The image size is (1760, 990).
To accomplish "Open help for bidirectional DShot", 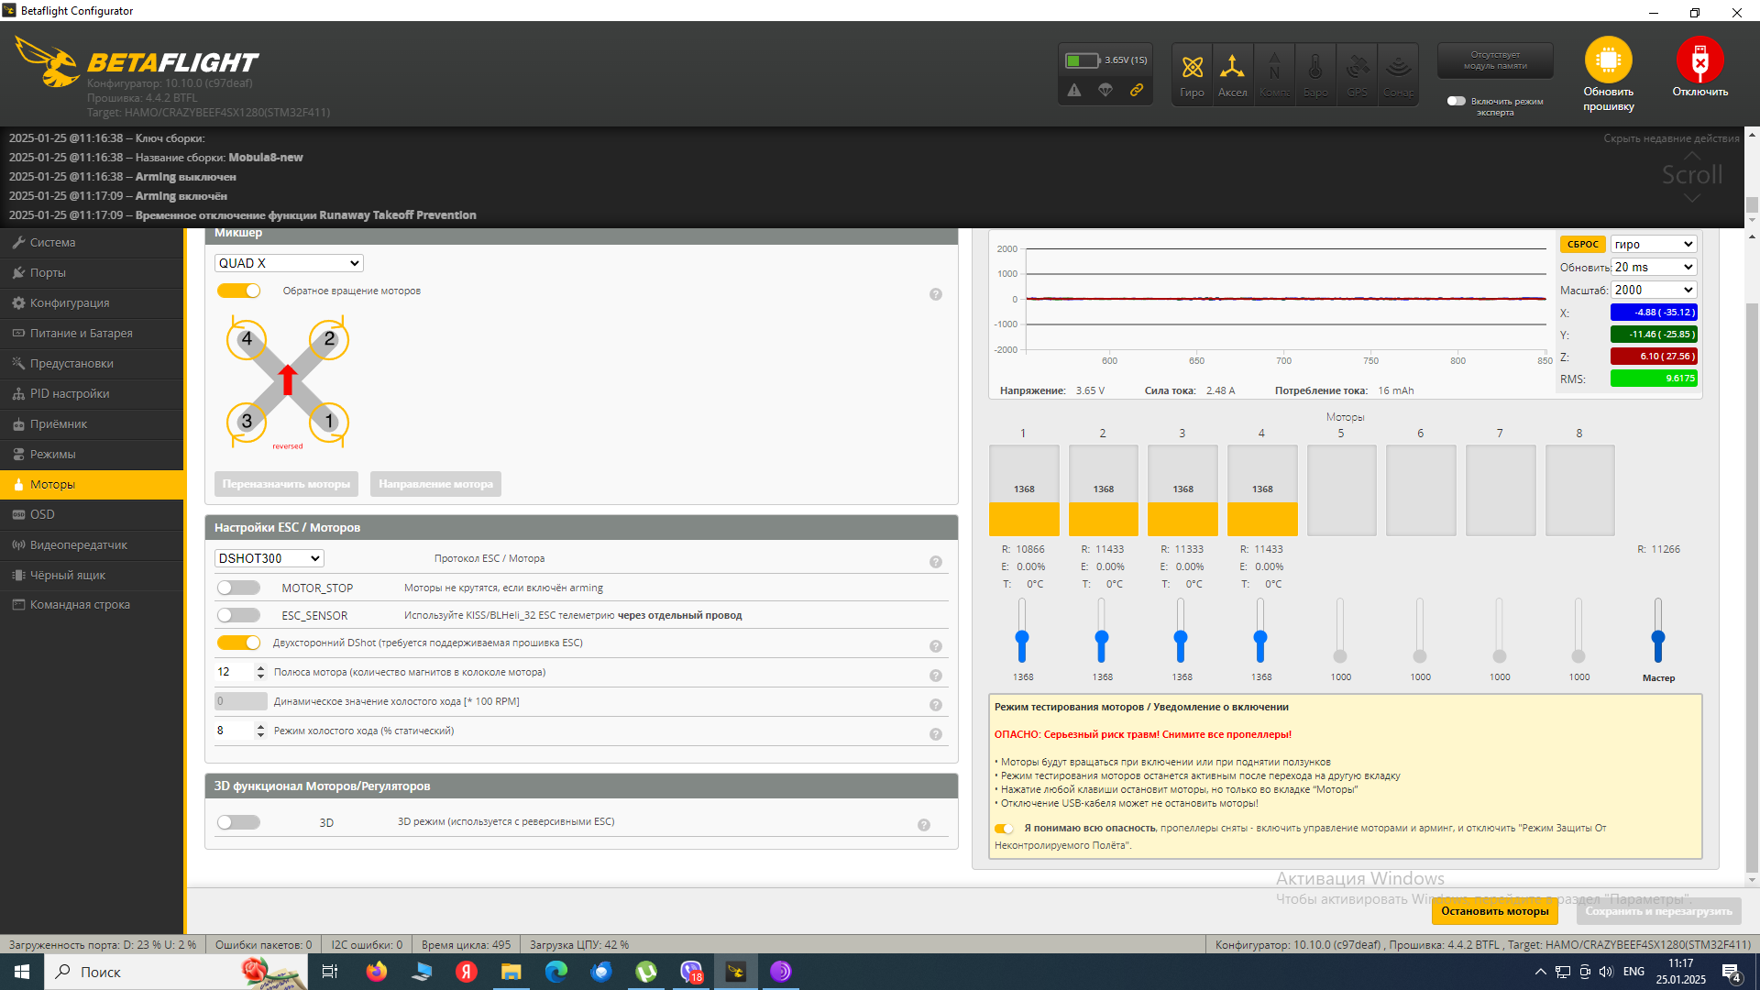I will tap(936, 646).
